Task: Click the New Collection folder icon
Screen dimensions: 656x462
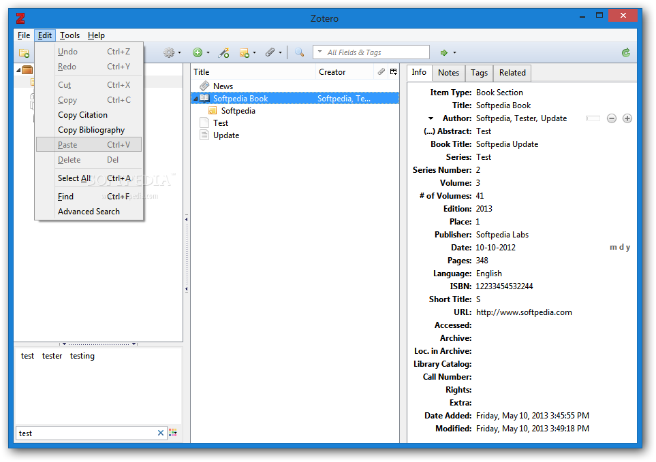Action: click(x=24, y=53)
